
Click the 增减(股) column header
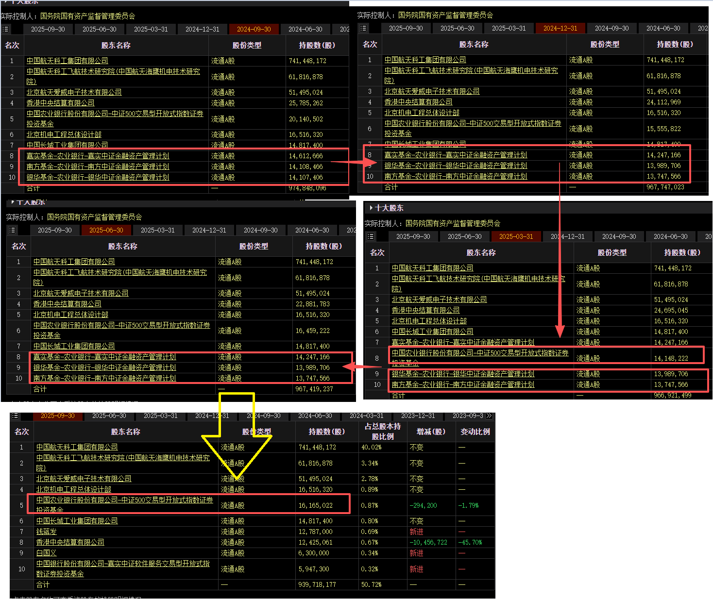(x=431, y=432)
